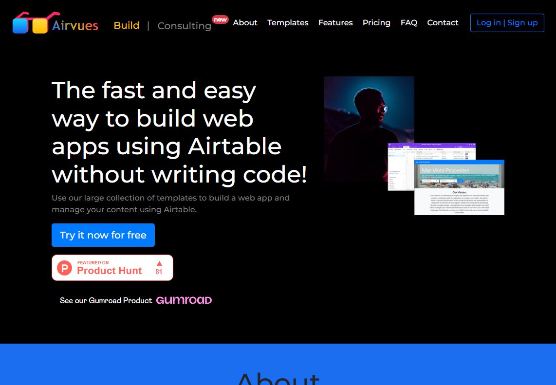The height and width of the screenshot is (385, 556).
Task: Jump to the FAQ section
Action: [409, 23]
